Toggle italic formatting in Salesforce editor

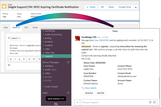pos(15,59)
